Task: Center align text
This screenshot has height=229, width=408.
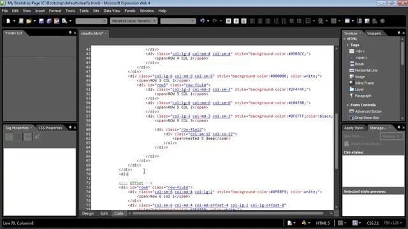Action: pos(260,21)
